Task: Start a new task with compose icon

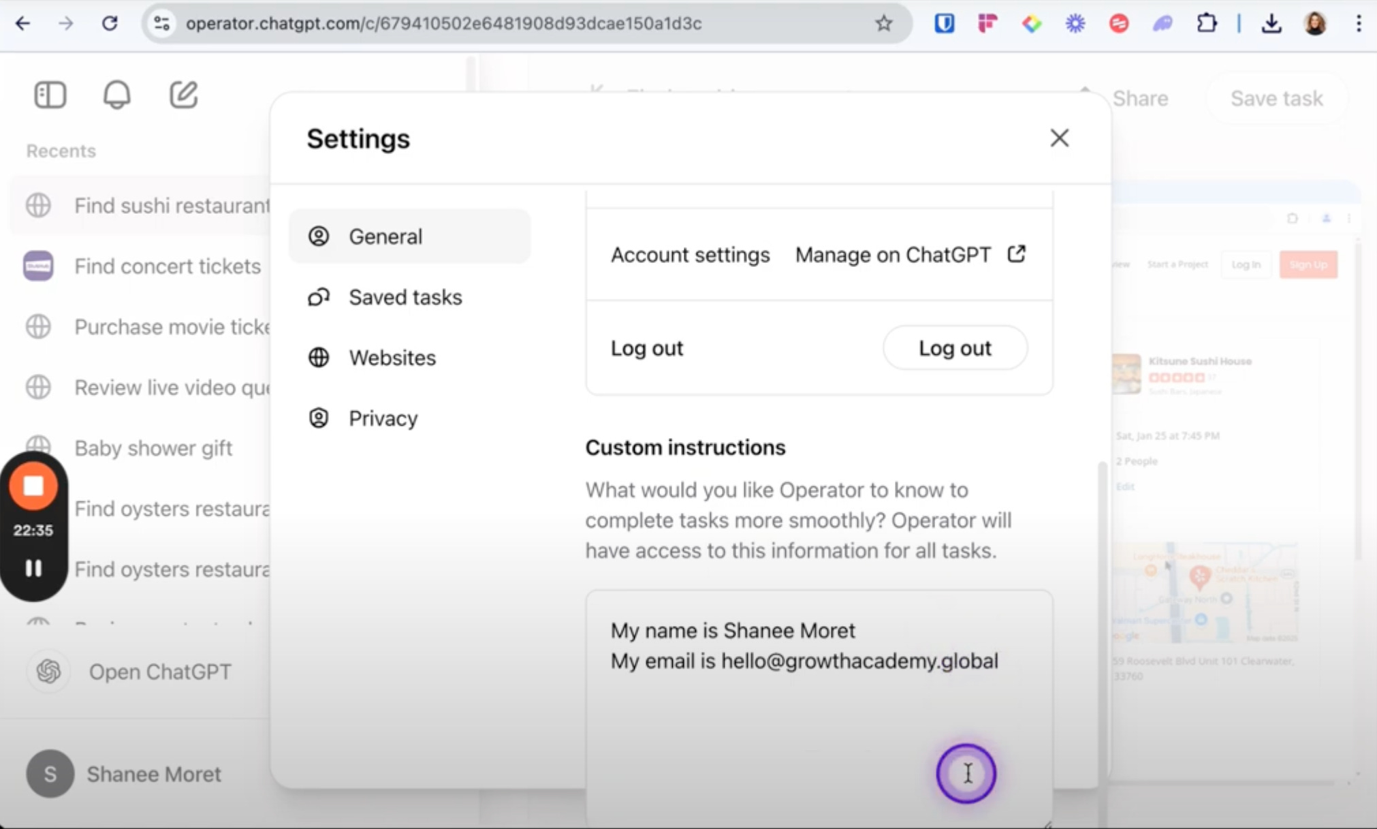Action: tap(183, 95)
